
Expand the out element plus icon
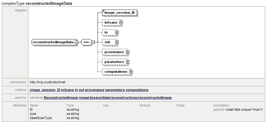[x=117, y=42]
